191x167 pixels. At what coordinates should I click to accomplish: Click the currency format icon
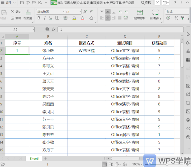click(x=168, y=18)
